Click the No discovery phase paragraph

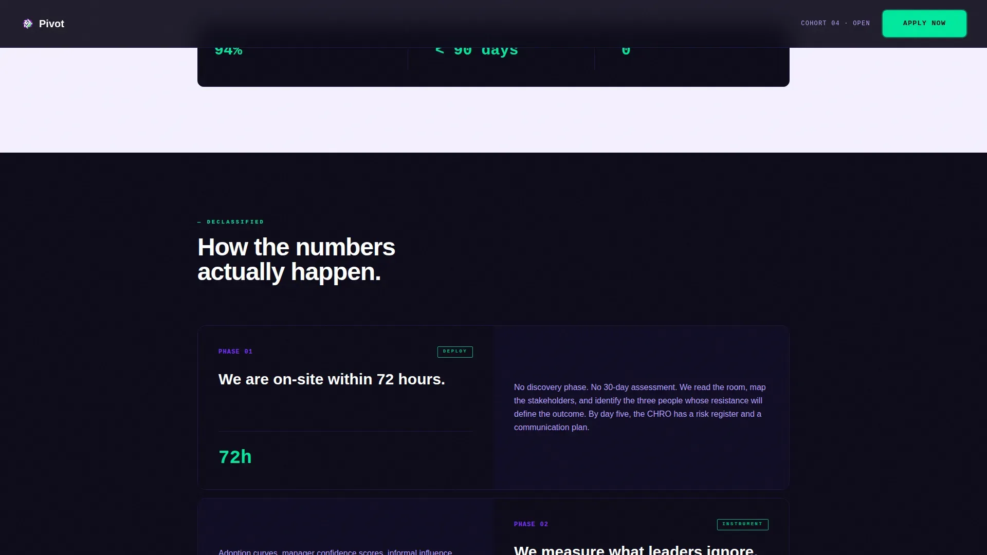pyautogui.click(x=641, y=407)
